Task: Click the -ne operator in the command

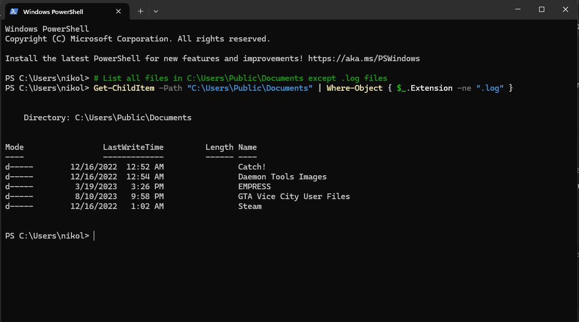Action: coord(464,88)
